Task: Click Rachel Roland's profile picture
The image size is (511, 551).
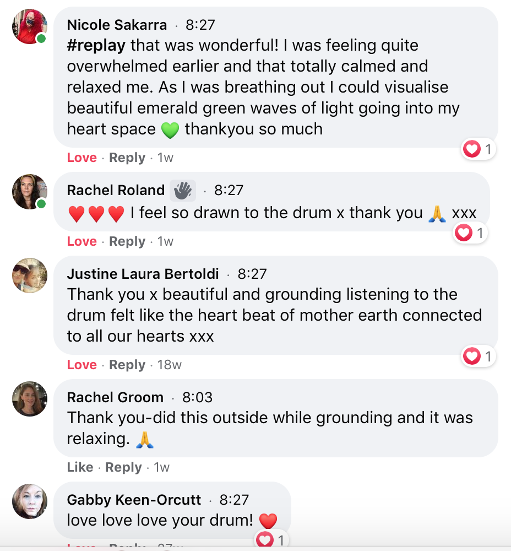Action: [30, 192]
